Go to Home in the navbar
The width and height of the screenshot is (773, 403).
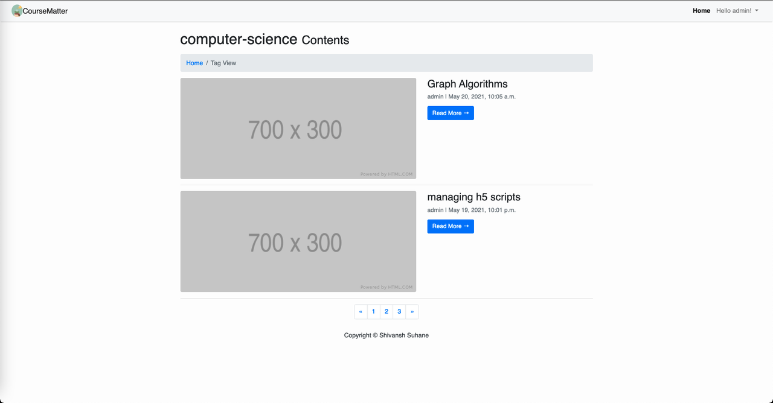[x=701, y=11]
